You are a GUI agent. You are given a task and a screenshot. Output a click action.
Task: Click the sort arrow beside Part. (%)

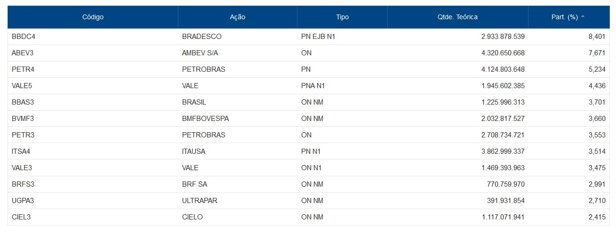click(x=583, y=16)
